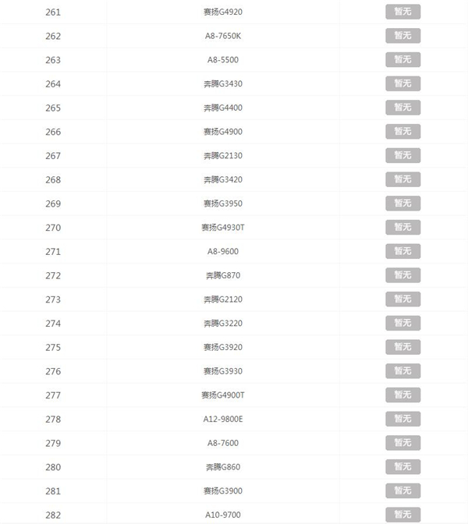Select the 赛扬G4900 processor name

(223, 132)
